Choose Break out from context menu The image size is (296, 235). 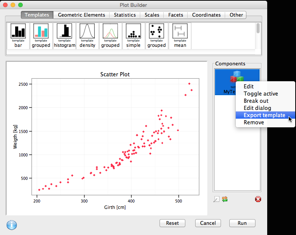pos(265,101)
